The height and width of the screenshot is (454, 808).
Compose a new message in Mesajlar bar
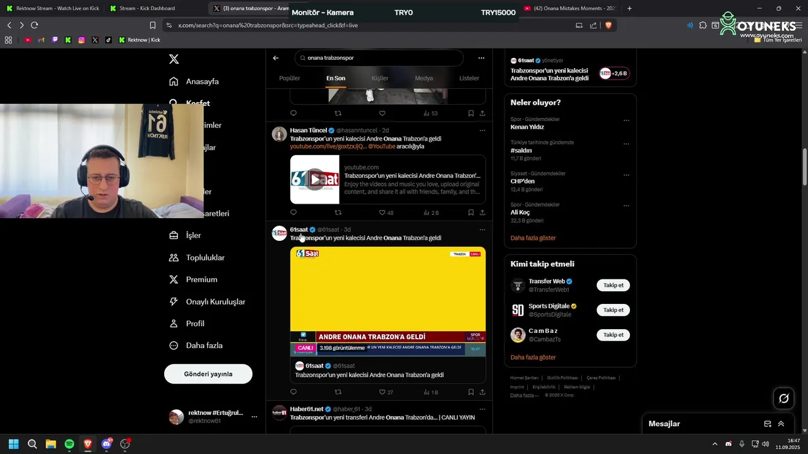768,424
